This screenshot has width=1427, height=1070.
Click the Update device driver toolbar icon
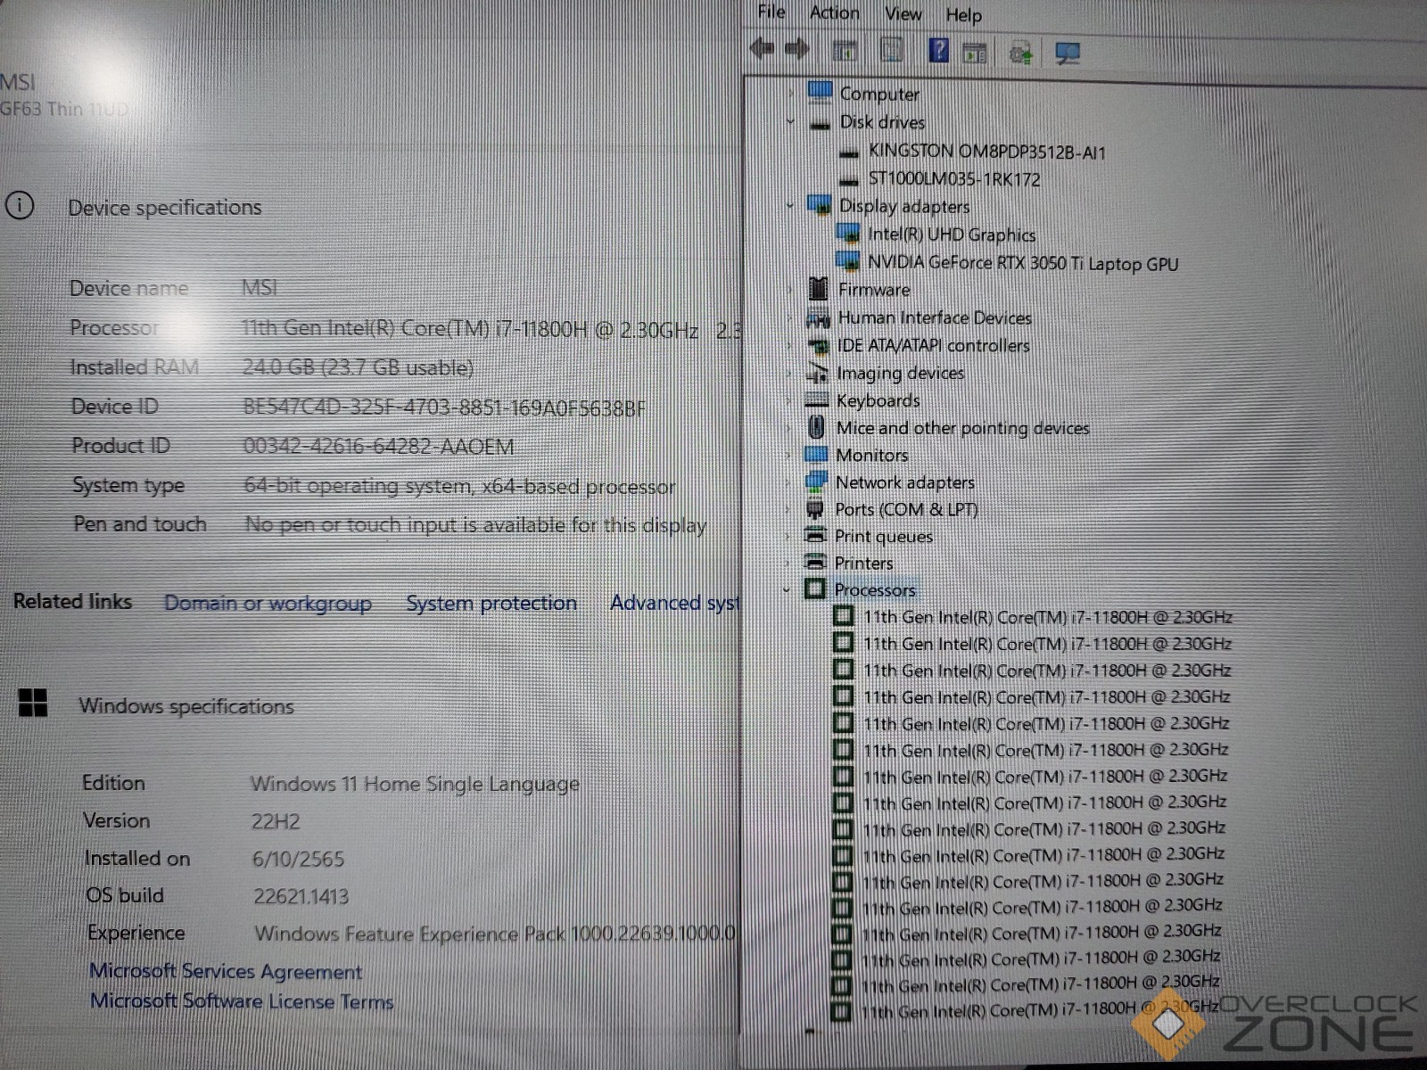1021,53
